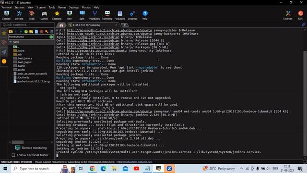Open the View menu
Viewport: 307px width, 173px height.
pos(30,8)
